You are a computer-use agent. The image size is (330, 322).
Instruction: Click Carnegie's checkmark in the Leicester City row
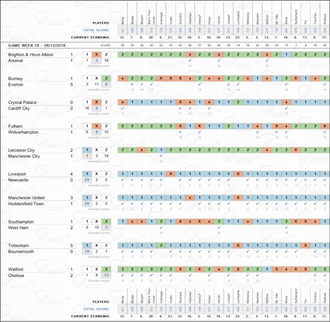pos(161,156)
